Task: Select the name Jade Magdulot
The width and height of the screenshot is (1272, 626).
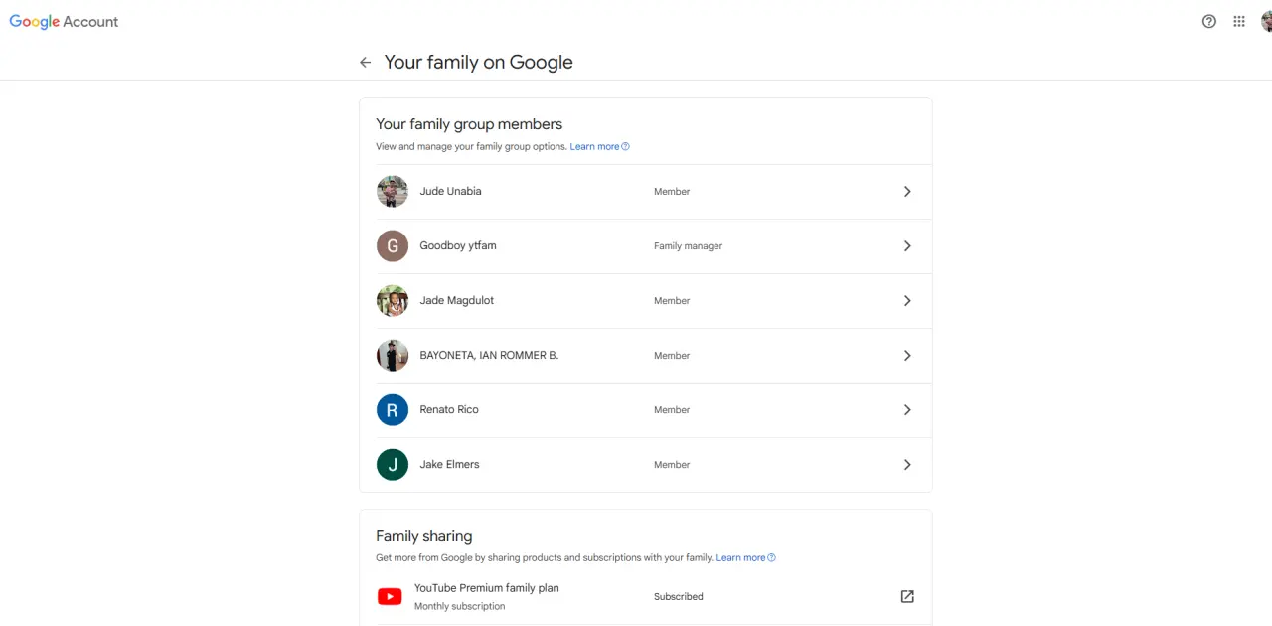Action: (456, 300)
